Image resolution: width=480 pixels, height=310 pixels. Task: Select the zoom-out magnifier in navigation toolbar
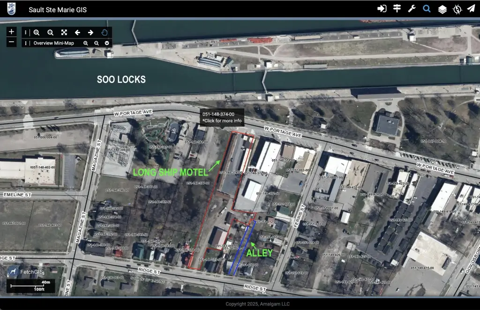(x=50, y=32)
